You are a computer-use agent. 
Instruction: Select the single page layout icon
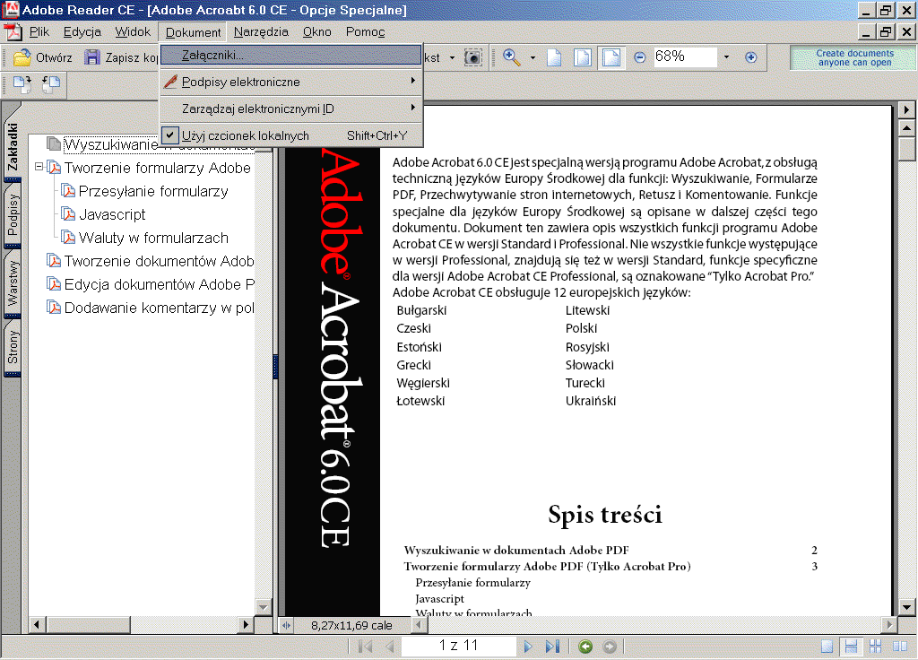(x=827, y=647)
